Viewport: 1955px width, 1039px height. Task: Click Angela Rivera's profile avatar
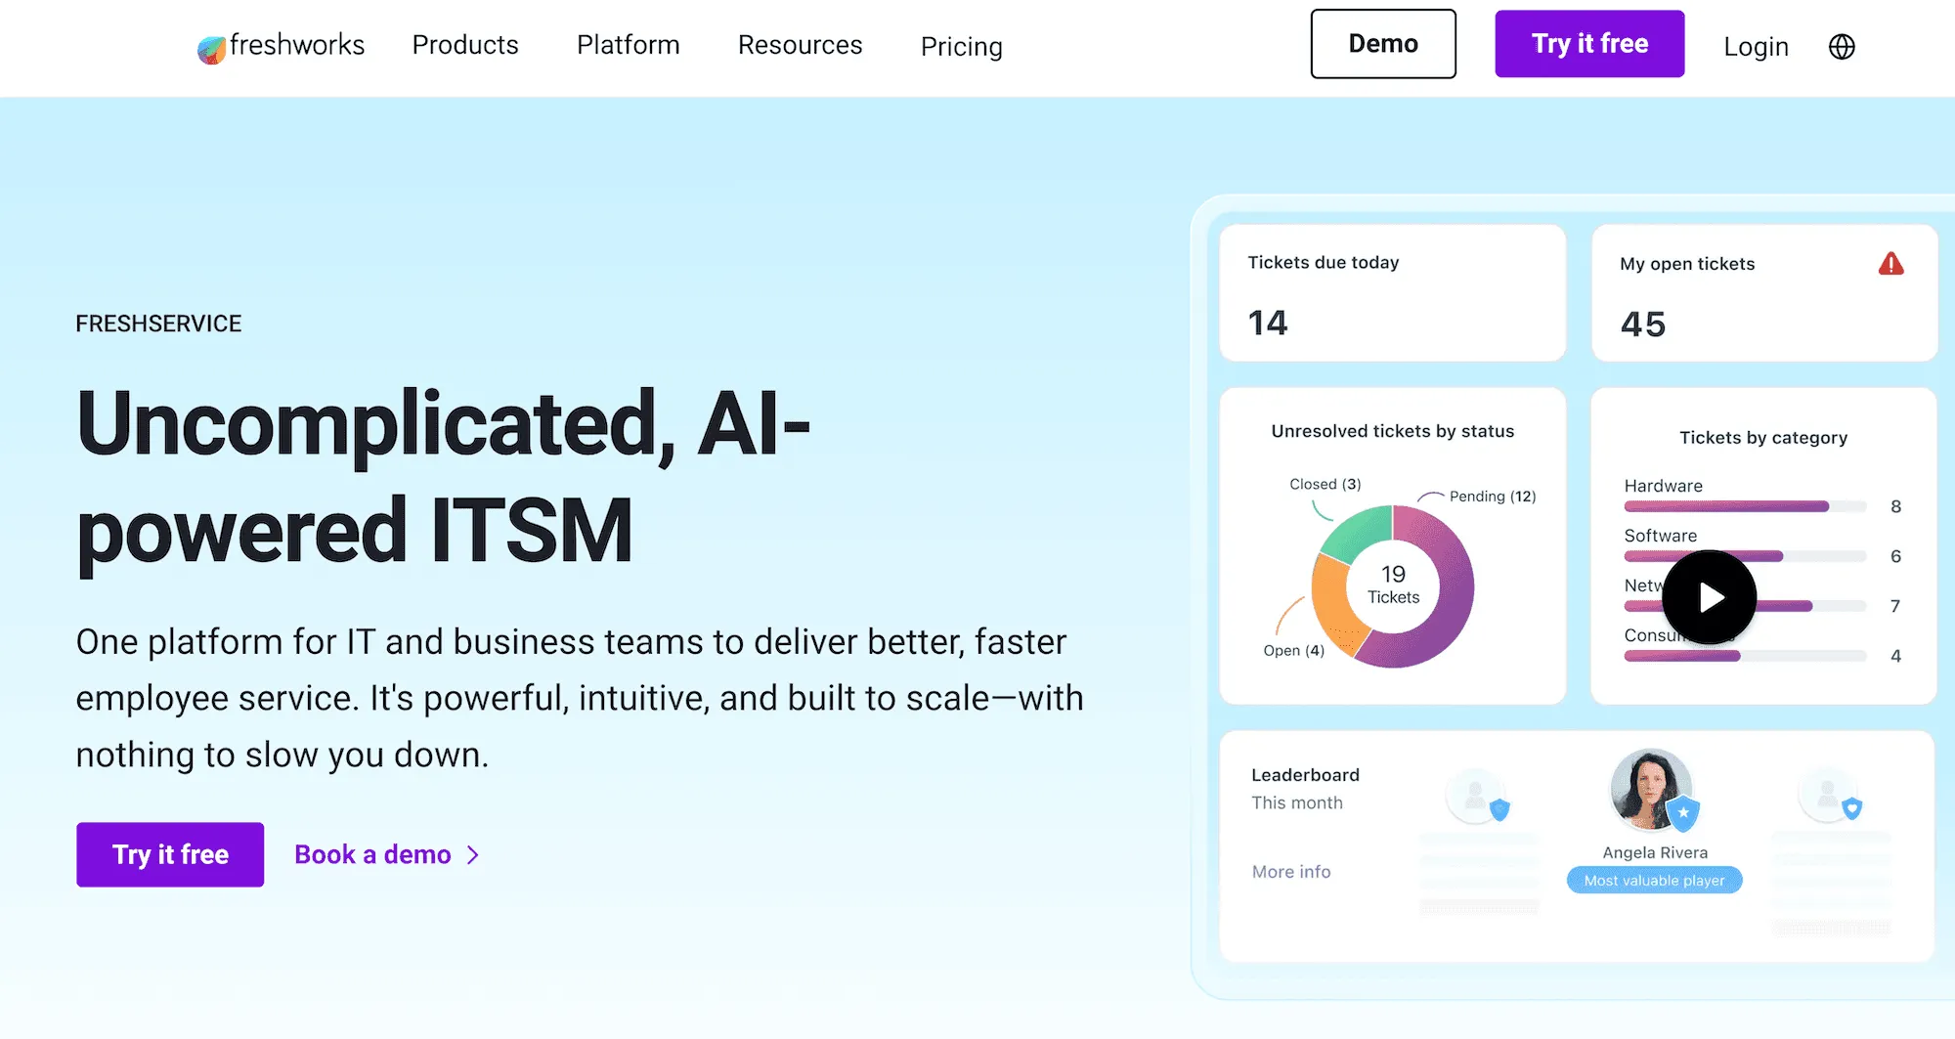pyautogui.click(x=1652, y=788)
